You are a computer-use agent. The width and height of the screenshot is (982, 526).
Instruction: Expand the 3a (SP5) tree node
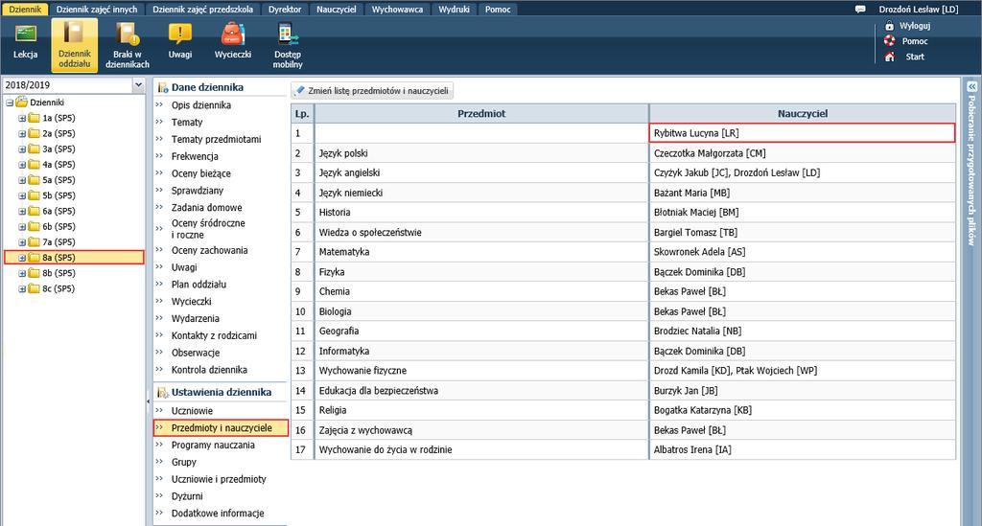(x=22, y=149)
